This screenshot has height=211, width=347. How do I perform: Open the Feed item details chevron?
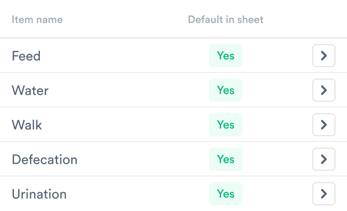coord(323,56)
